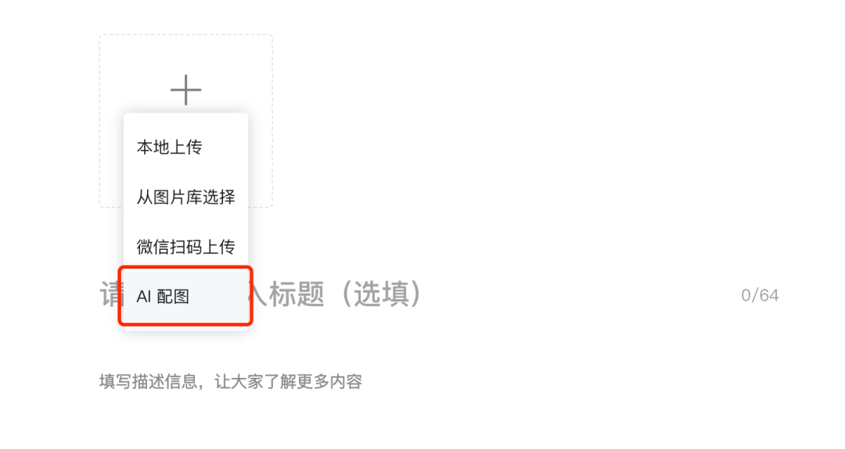The width and height of the screenshot is (845, 449).
Task: Tap the large cross-shaped add icon
Action: (186, 90)
